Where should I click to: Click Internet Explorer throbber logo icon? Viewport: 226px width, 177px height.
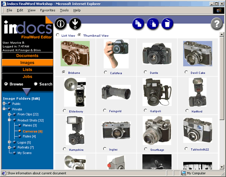point(219,10)
